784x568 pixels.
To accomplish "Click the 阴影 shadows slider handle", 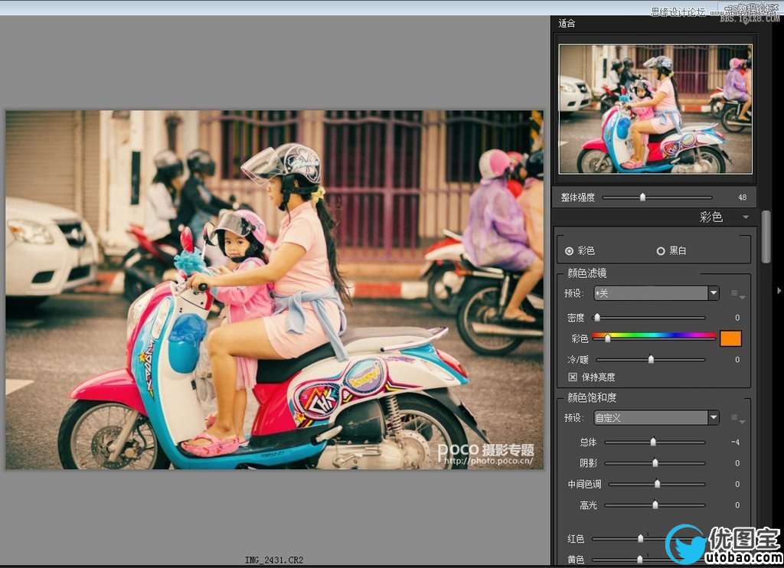I will 655,463.
